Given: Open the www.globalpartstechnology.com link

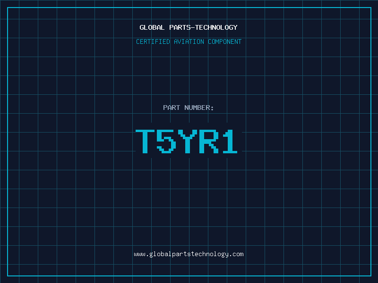Looking at the screenshot, I should pyautogui.click(x=189, y=254).
